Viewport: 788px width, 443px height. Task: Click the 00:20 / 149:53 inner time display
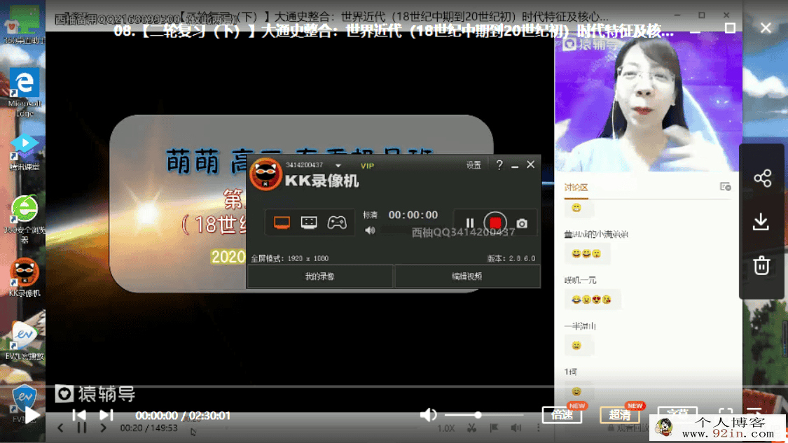click(148, 428)
